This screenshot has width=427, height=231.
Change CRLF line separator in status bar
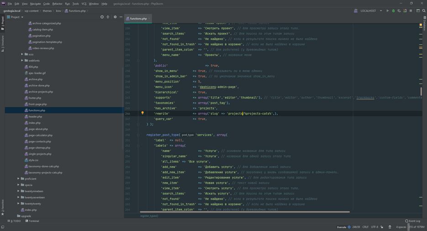point(365,227)
